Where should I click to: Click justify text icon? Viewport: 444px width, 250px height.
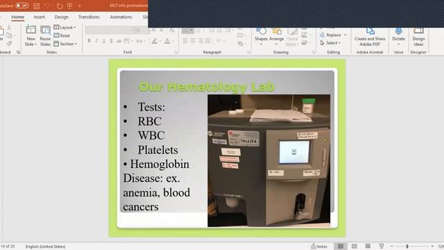(x=208, y=41)
